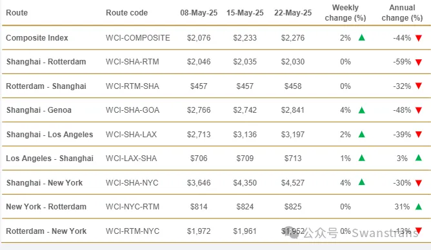The image size is (431, 250).
Task: Click green up arrow for New York - Rotterdam annual change
Action: (419, 206)
